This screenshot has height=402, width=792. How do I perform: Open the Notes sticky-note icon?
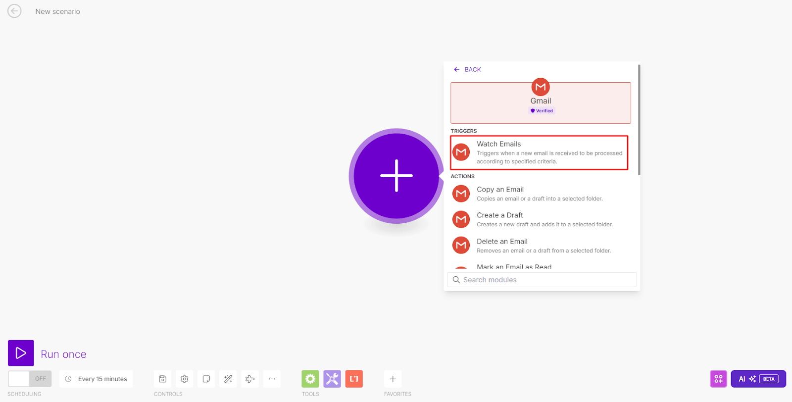pos(206,379)
